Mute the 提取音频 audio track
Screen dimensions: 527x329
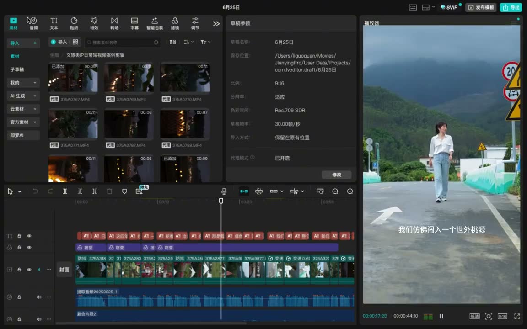[39, 297]
